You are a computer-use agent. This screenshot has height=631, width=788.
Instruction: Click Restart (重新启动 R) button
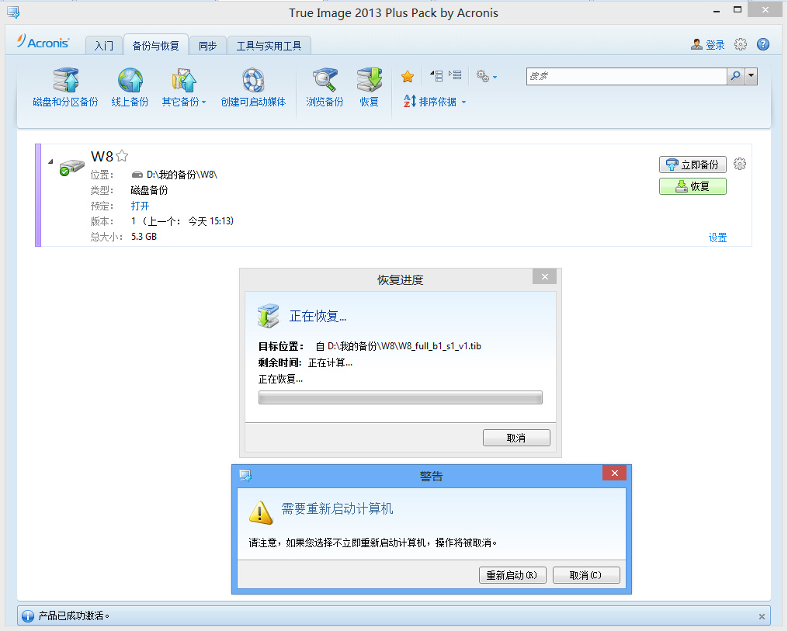click(x=512, y=575)
